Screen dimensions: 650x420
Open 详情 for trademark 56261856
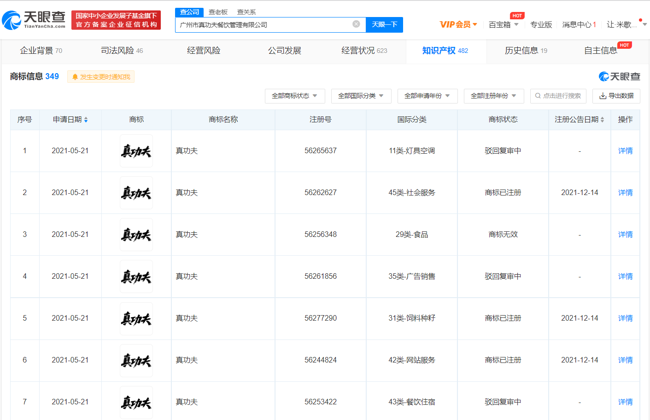626,276
